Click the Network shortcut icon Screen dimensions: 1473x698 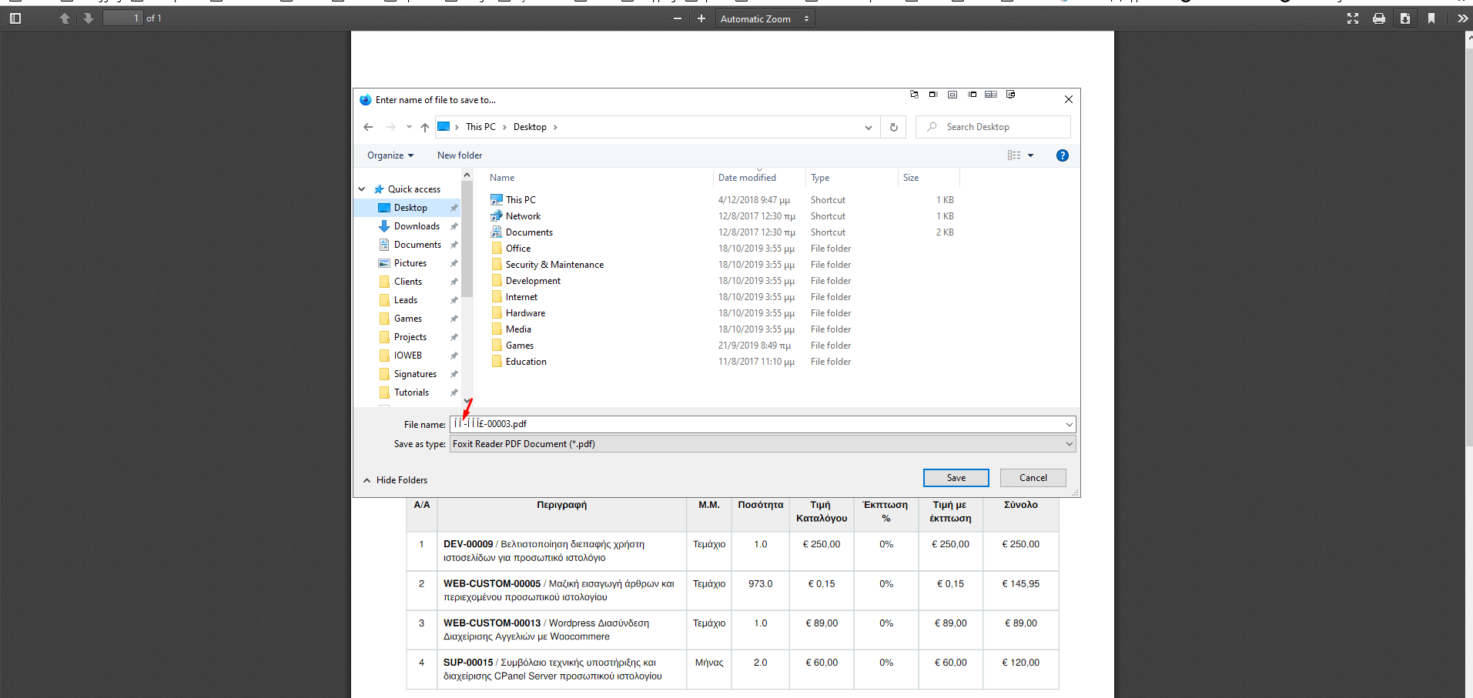pos(497,216)
